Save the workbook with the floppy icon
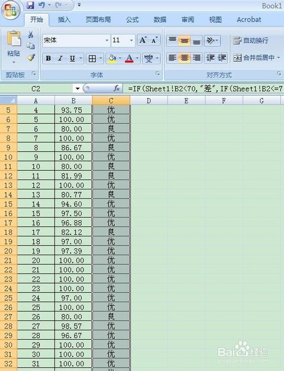The width and height of the screenshot is (284, 371). 30,5
